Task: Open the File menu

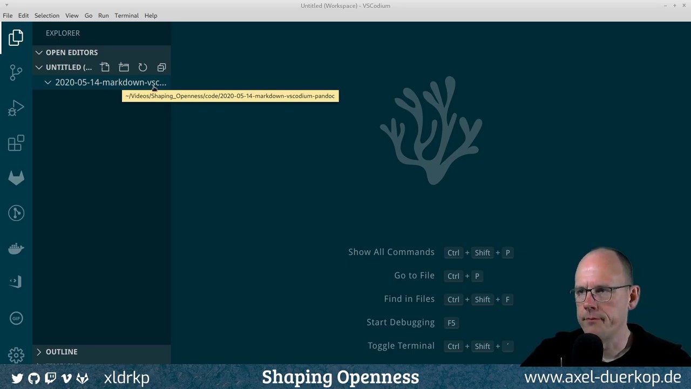Action: (8, 16)
